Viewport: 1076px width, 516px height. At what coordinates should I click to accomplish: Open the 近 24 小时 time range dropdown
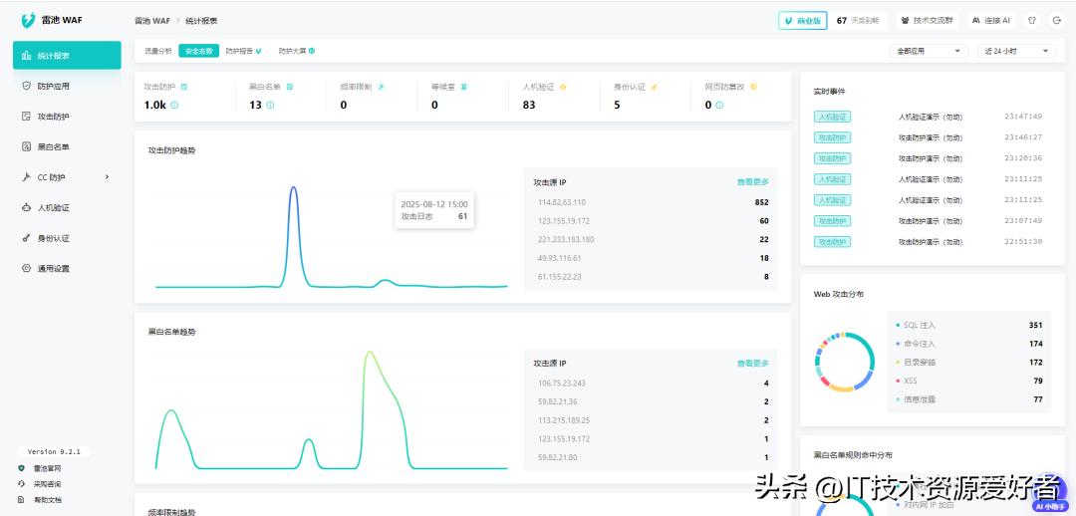(1018, 51)
